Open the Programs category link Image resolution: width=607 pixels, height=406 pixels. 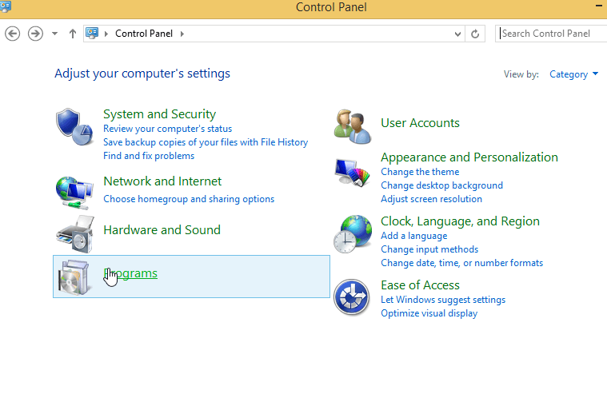[130, 273]
